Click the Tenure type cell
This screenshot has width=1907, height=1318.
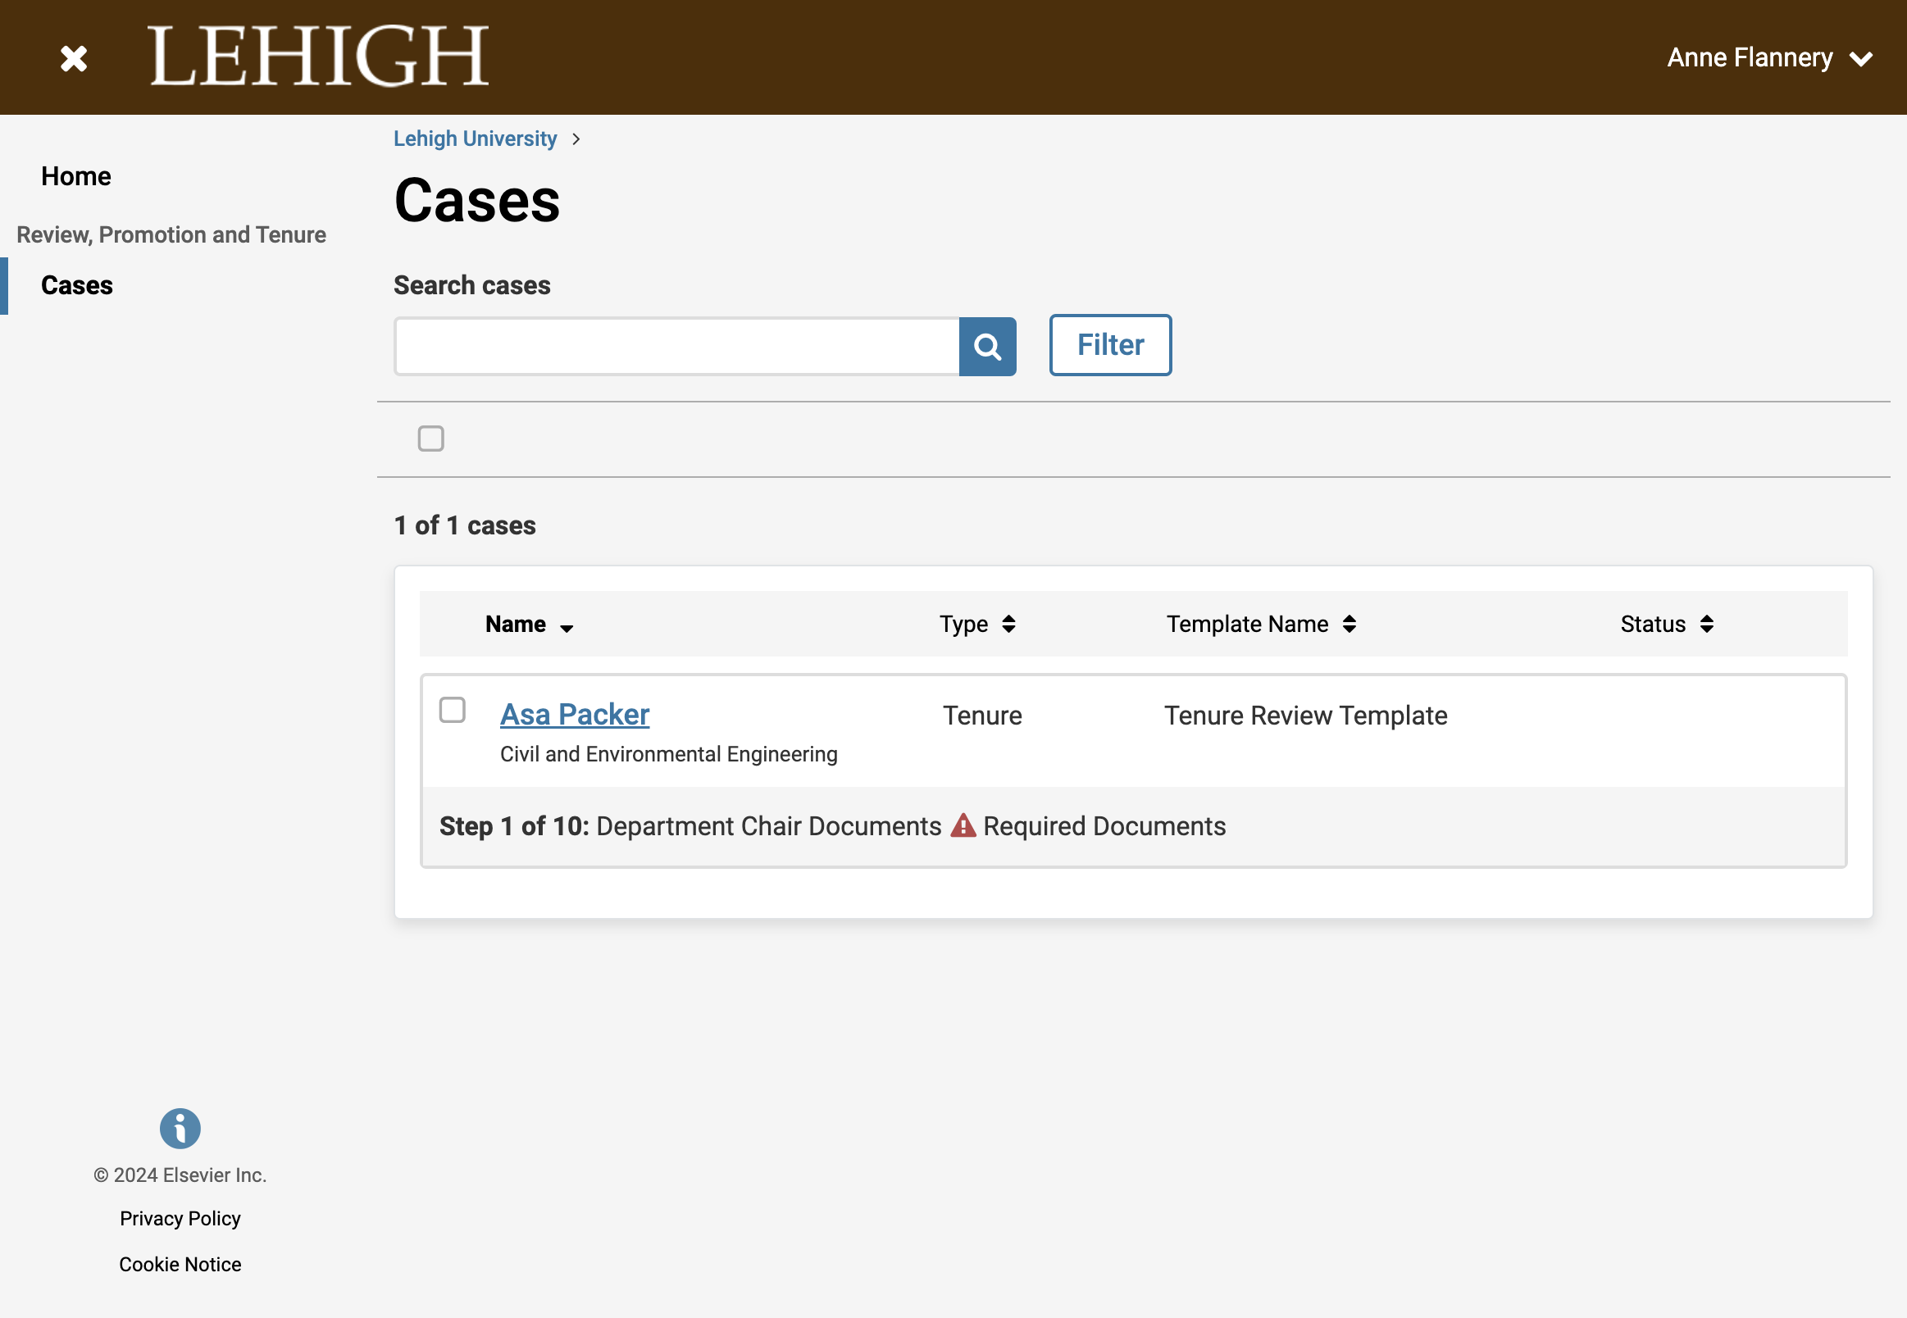pyautogui.click(x=983, y=716)
